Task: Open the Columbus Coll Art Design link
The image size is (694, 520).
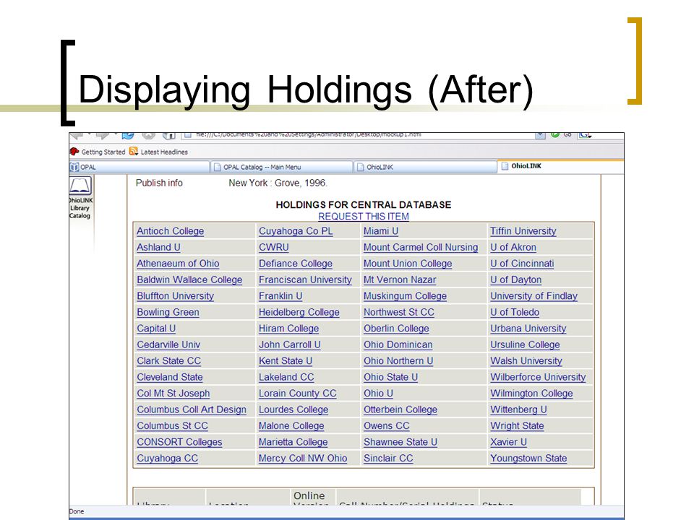Action: click(191, 410)
